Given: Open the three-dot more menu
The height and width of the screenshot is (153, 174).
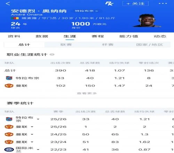Looking at the screenshot, I should point(163,3).
